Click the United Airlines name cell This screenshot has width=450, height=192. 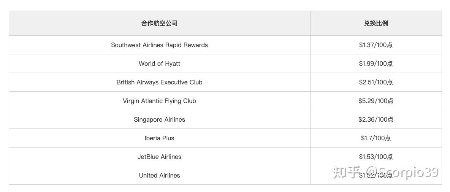pos(159,175)
